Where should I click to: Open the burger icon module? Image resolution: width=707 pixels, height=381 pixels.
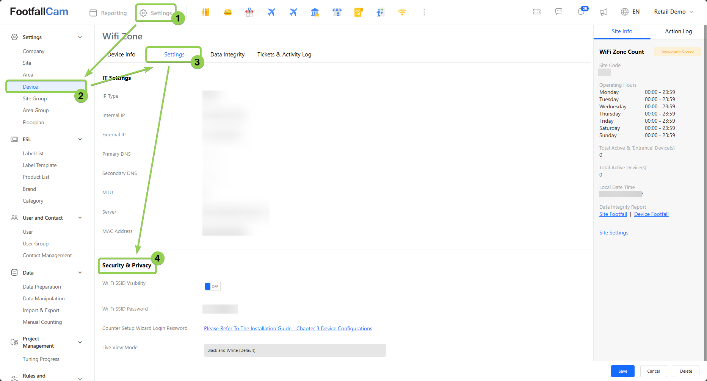(227, 12)
